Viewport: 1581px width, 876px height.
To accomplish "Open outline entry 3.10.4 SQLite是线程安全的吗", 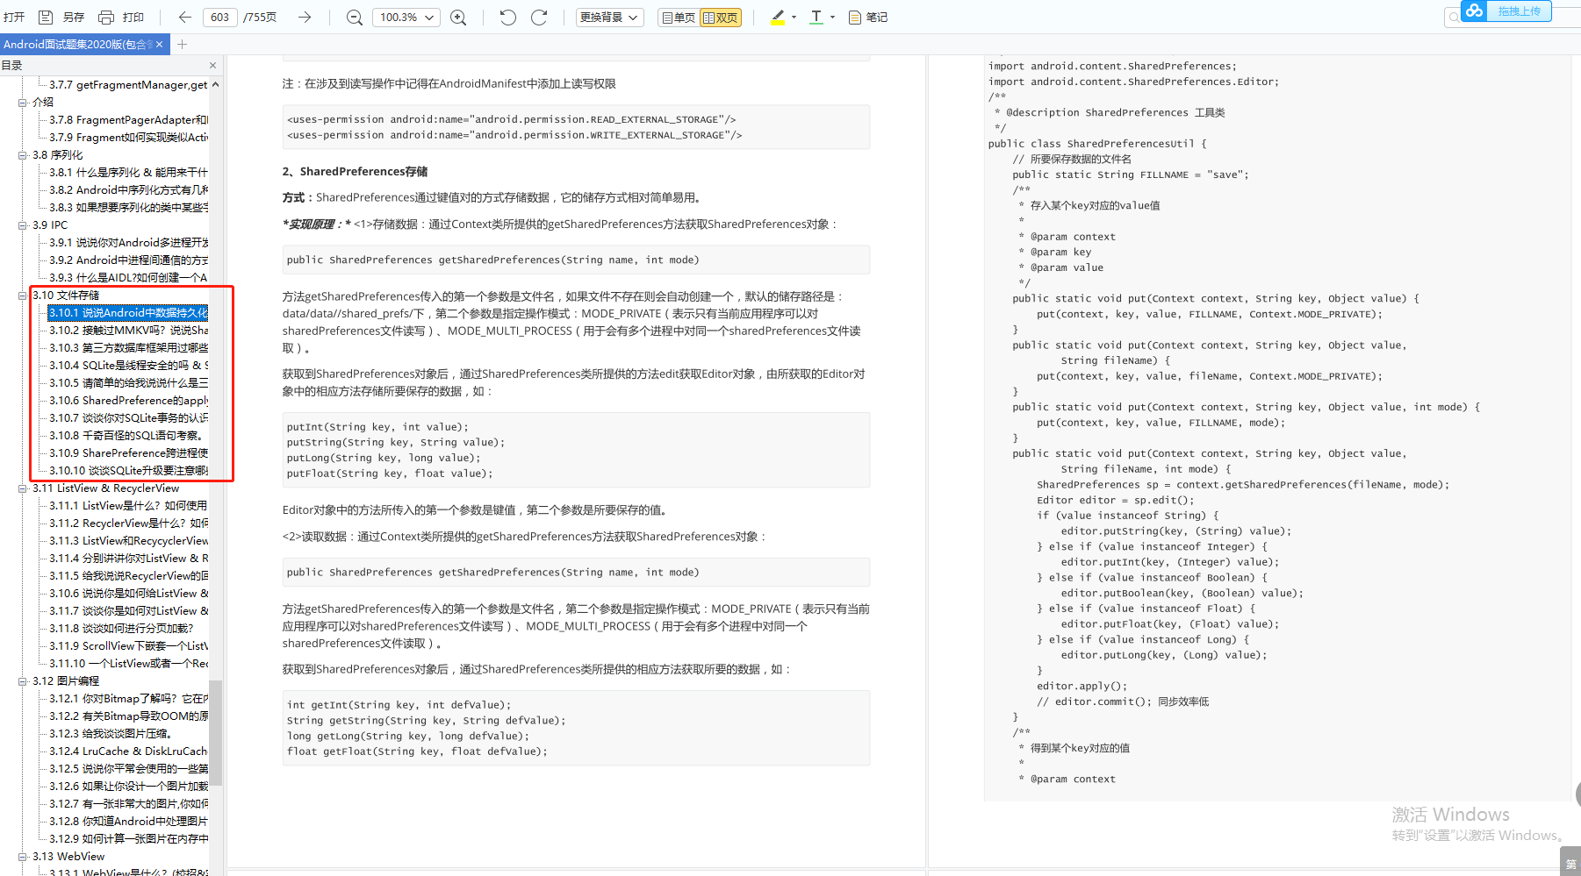I will click(128, 366).
